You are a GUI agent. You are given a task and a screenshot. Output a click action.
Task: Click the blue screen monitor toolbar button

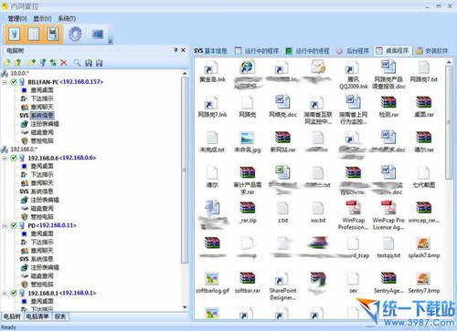point(98,34)
